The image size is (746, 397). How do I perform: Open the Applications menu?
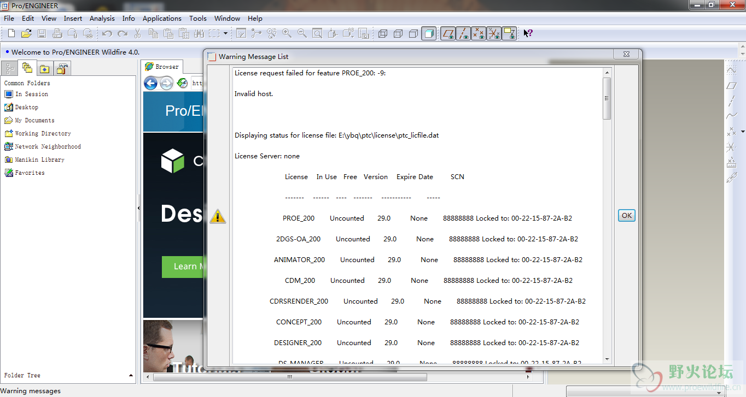(162, 18)
